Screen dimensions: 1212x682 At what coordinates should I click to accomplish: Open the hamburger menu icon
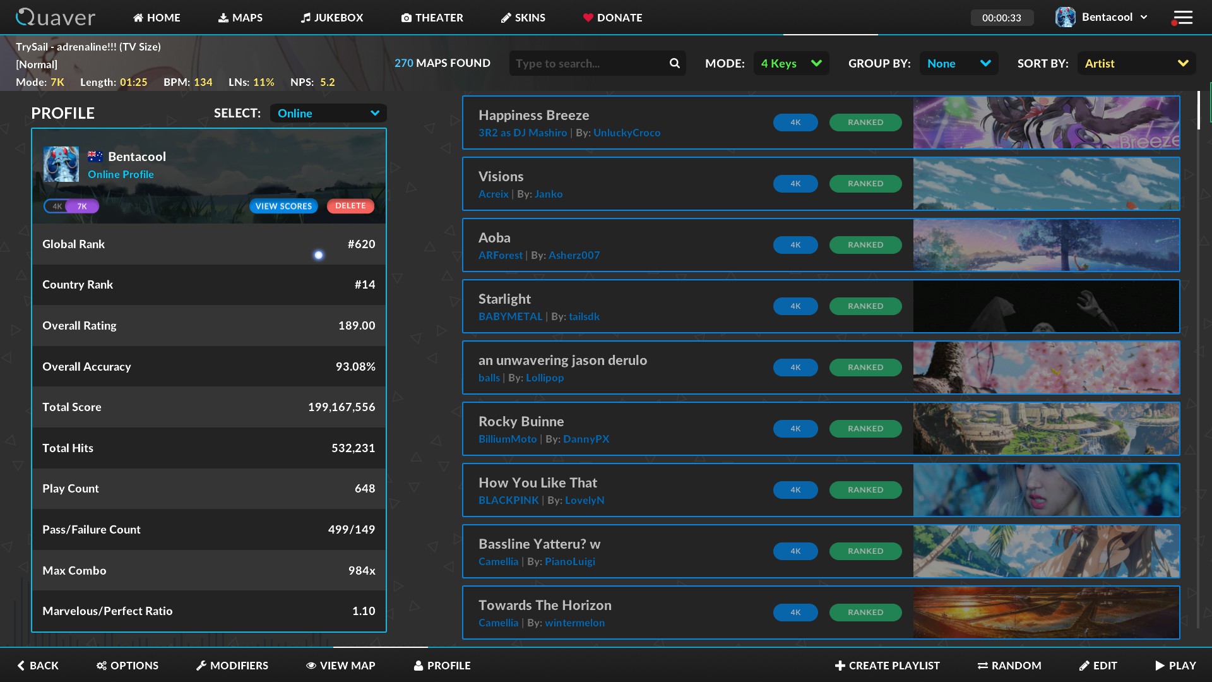pyautogui.click(x=1182, y=18)
